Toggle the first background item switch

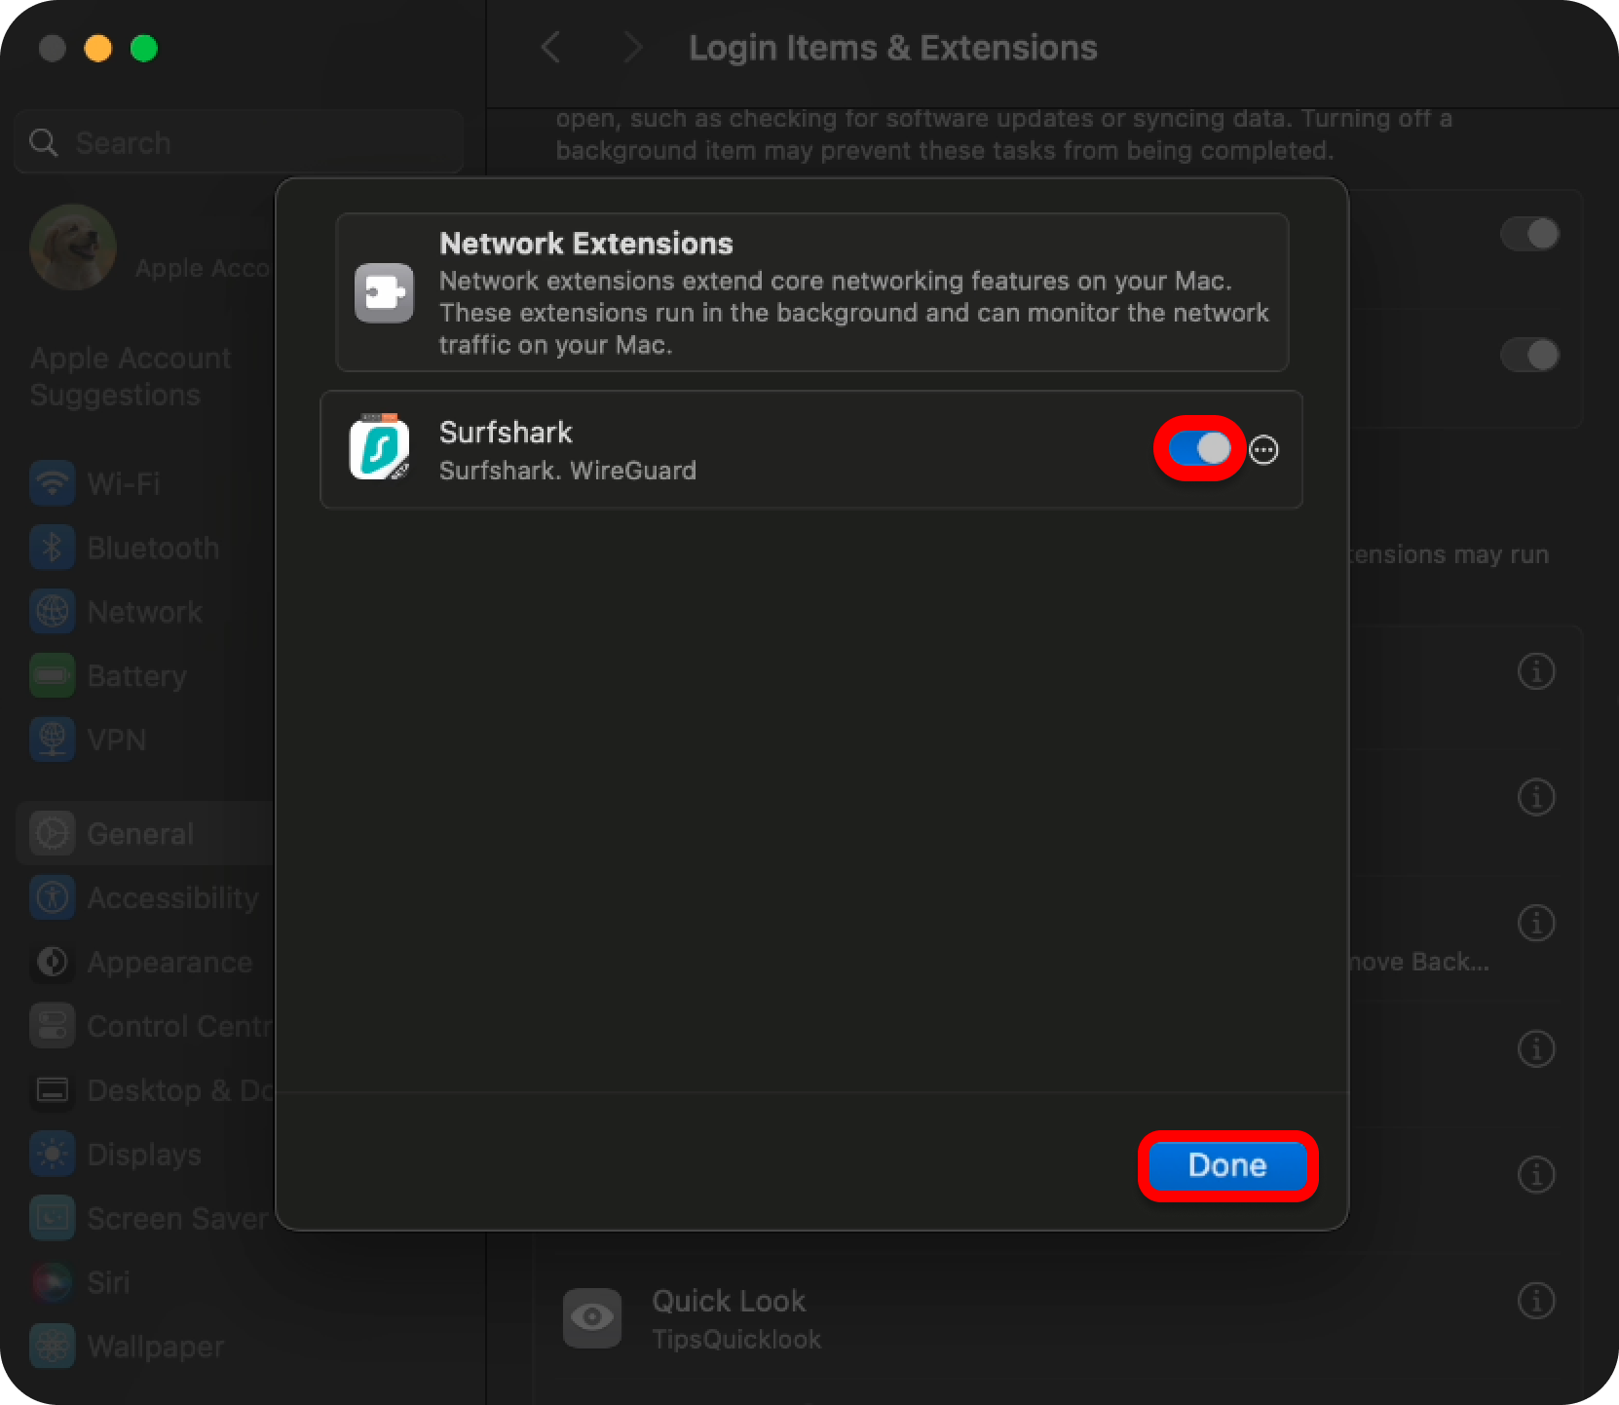coord(1529,234)
